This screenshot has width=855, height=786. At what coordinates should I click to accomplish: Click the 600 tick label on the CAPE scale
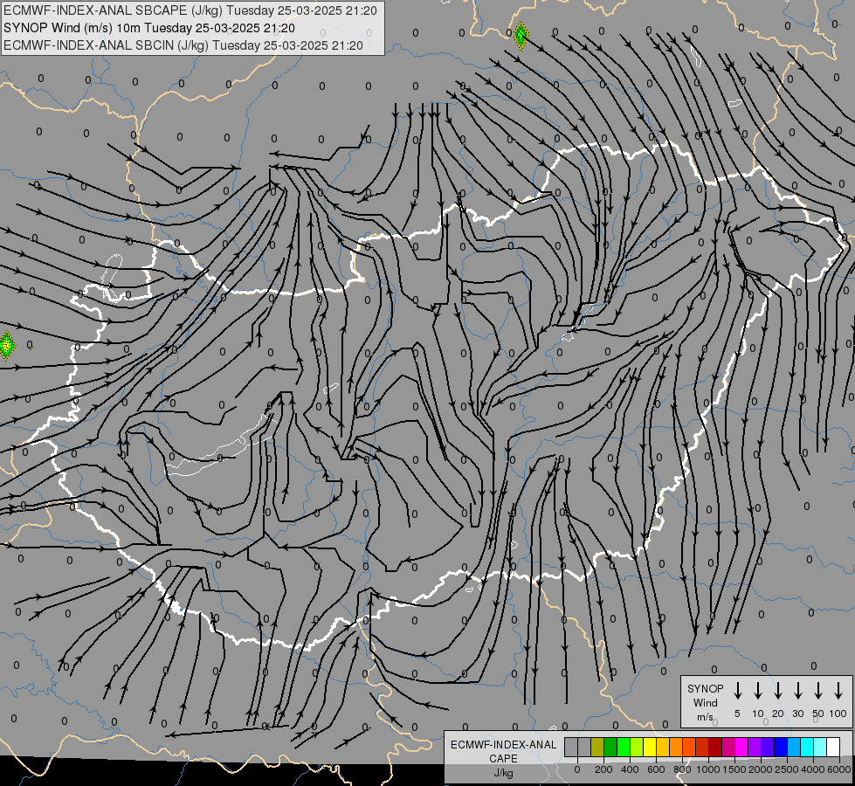pos(656,769)
